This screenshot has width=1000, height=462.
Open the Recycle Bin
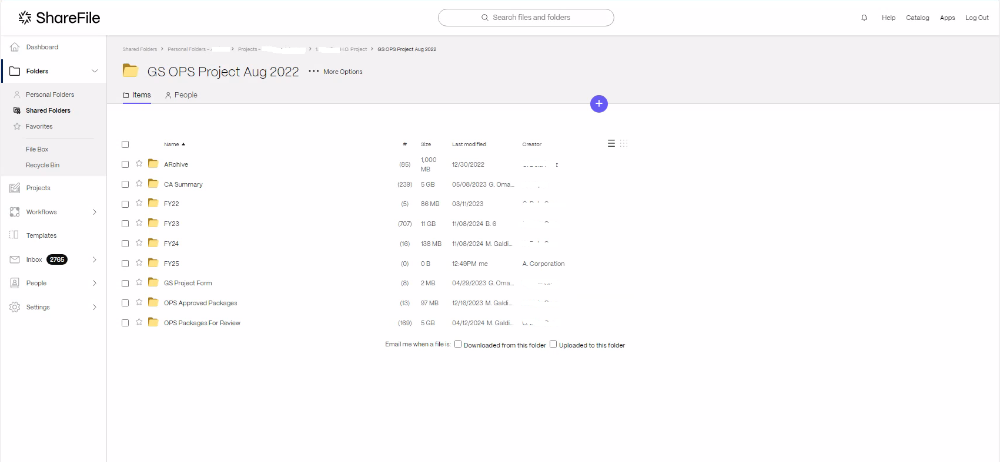(42, 165)
